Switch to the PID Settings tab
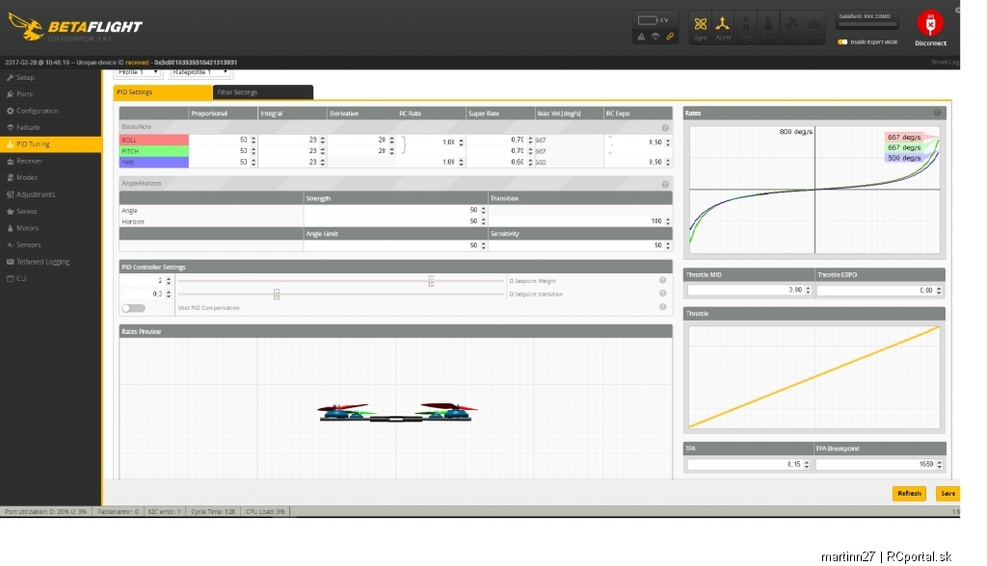987x566 pixels. tap(162, 92)
